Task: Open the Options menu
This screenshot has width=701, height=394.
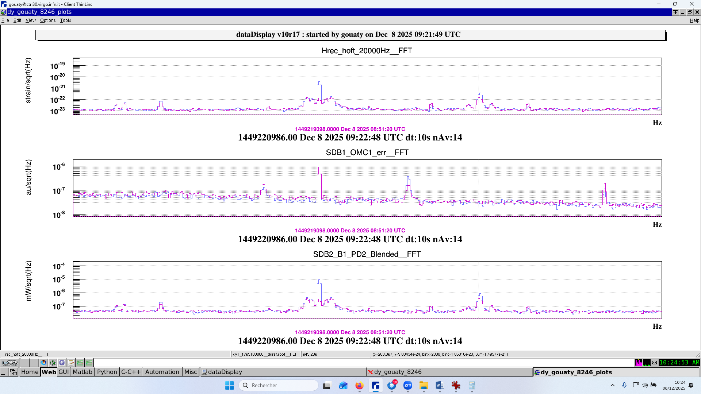Action: 48,20
